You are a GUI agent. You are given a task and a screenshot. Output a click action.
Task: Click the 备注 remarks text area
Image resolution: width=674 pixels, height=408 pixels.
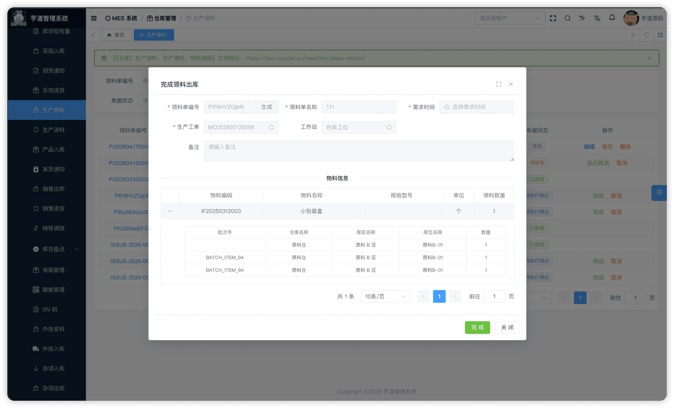tap(358, 151)
